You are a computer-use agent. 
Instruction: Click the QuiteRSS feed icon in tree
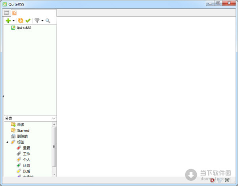click(13, 28)
